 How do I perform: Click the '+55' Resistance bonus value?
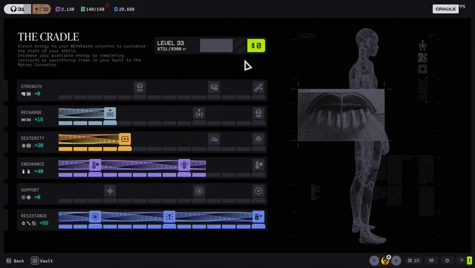44,223
